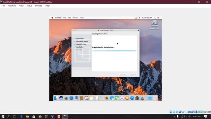Open Notification Center list icon
The image size is (211, 119).
[x=158, y=18]
